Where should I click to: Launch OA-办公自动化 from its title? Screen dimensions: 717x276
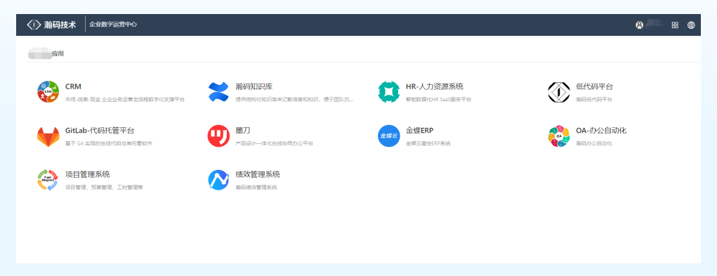coord(601,130)
